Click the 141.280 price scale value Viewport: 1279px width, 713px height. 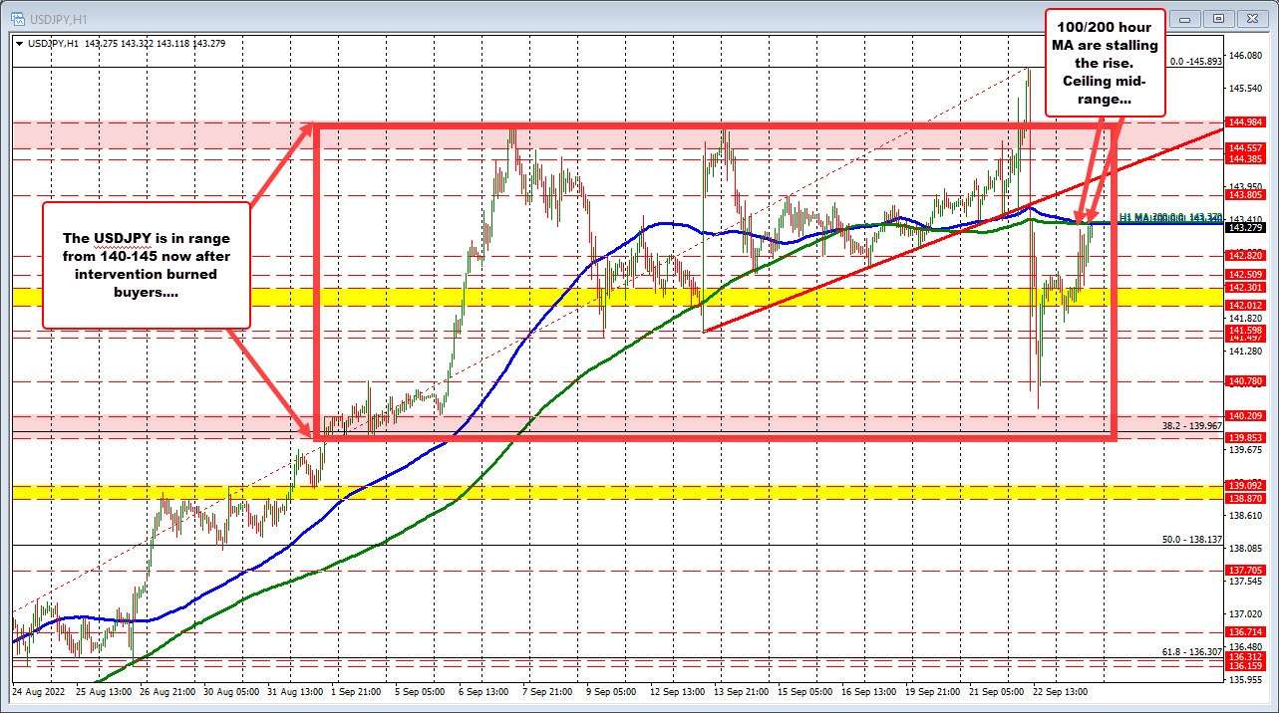coord(1245,351)
